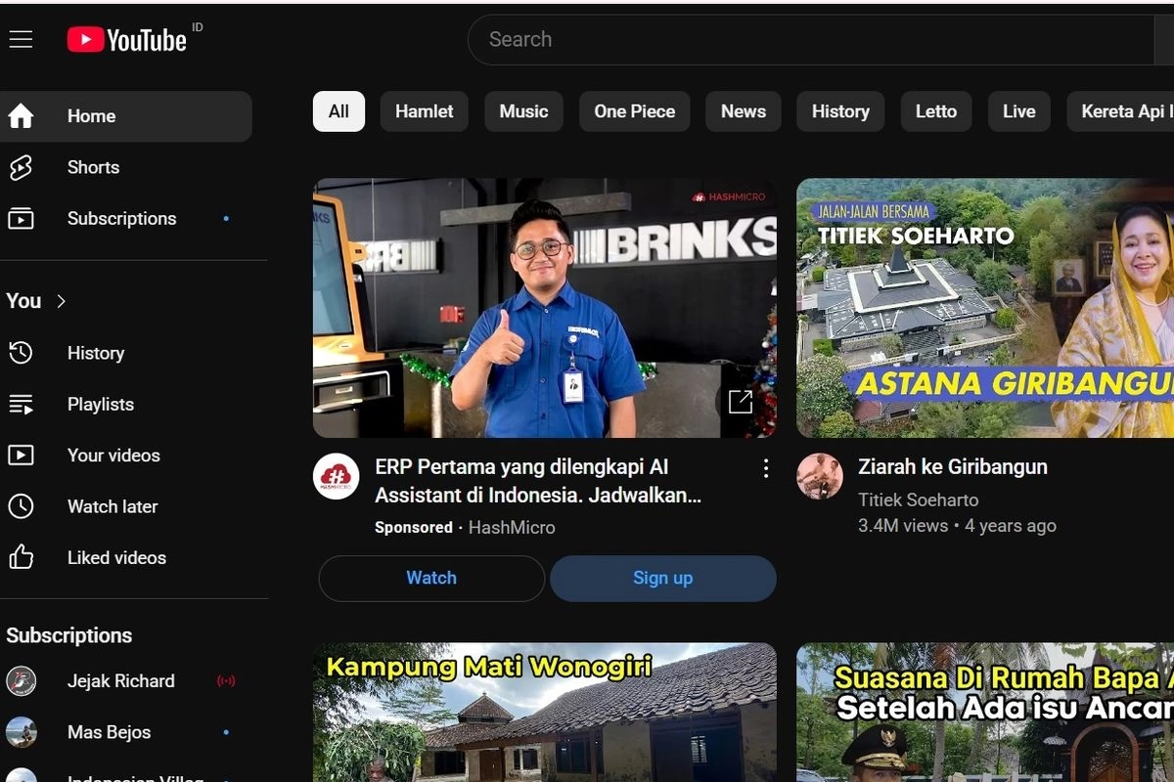Image resolution: width=1174 pixels, height=782 pixels.
Task: Click the Sponsored label
Action: click(413, 527)
